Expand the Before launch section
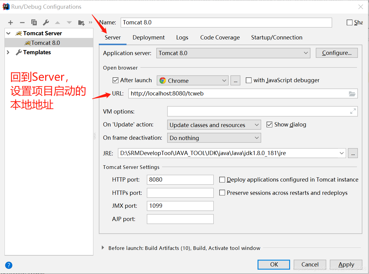This screenshot has width=369, height=274. [103, 248]
